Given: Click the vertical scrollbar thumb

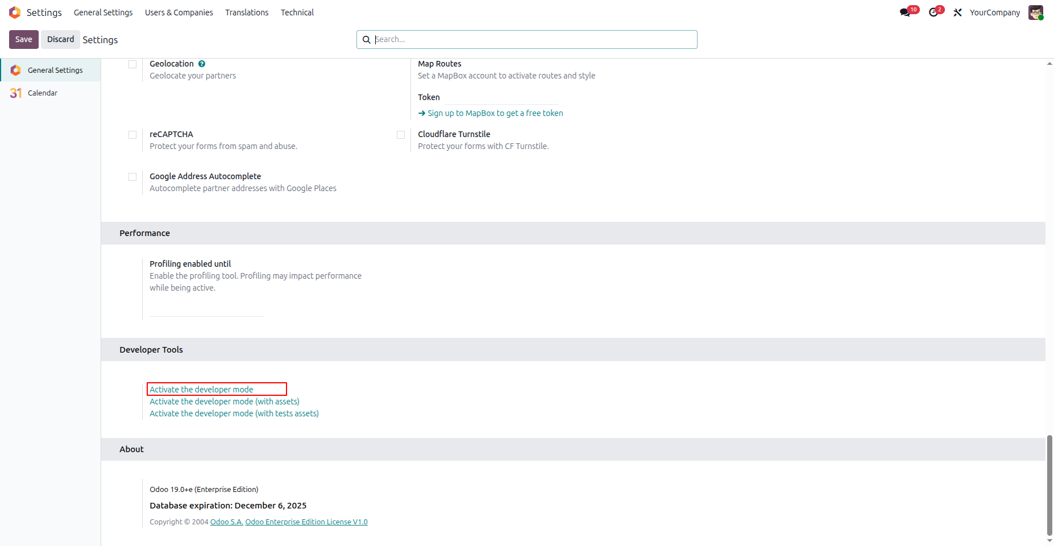Looking at the screenshot, I should point(1049,485).
